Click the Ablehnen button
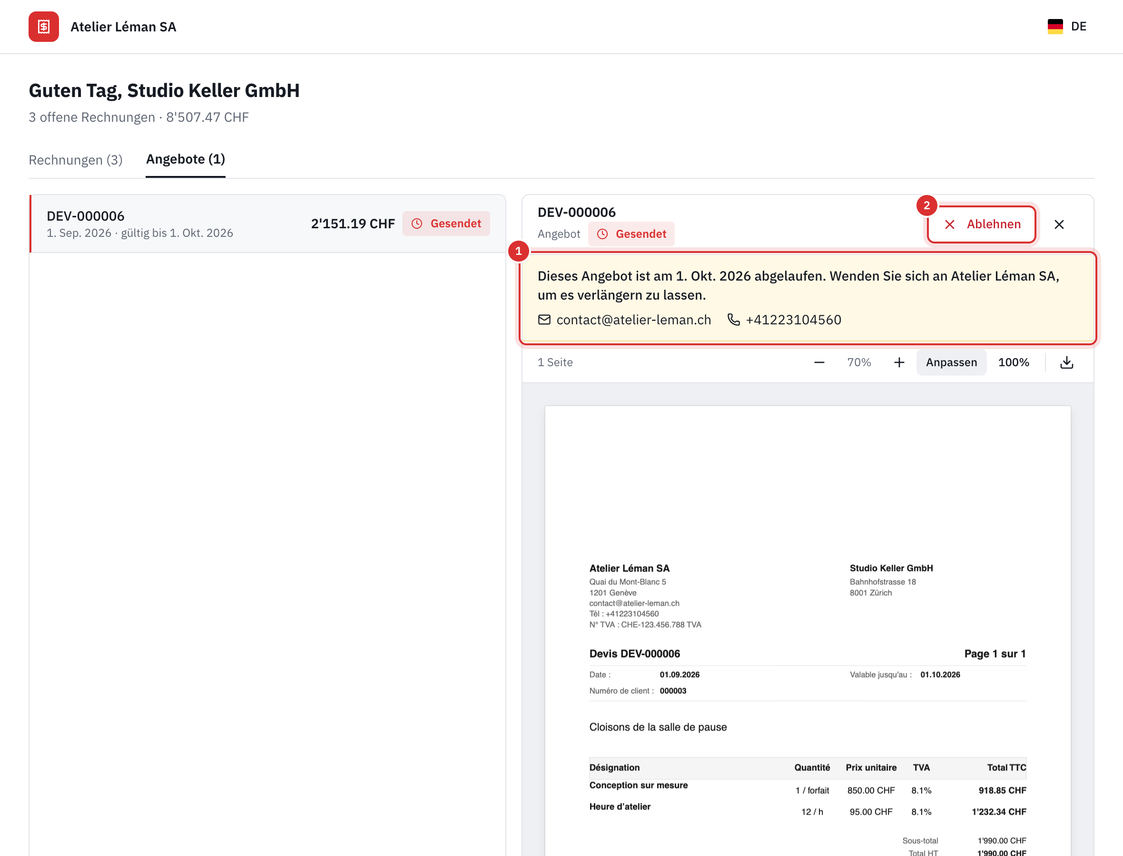This screenshot has height=856, width=1123. click(982, 224)
